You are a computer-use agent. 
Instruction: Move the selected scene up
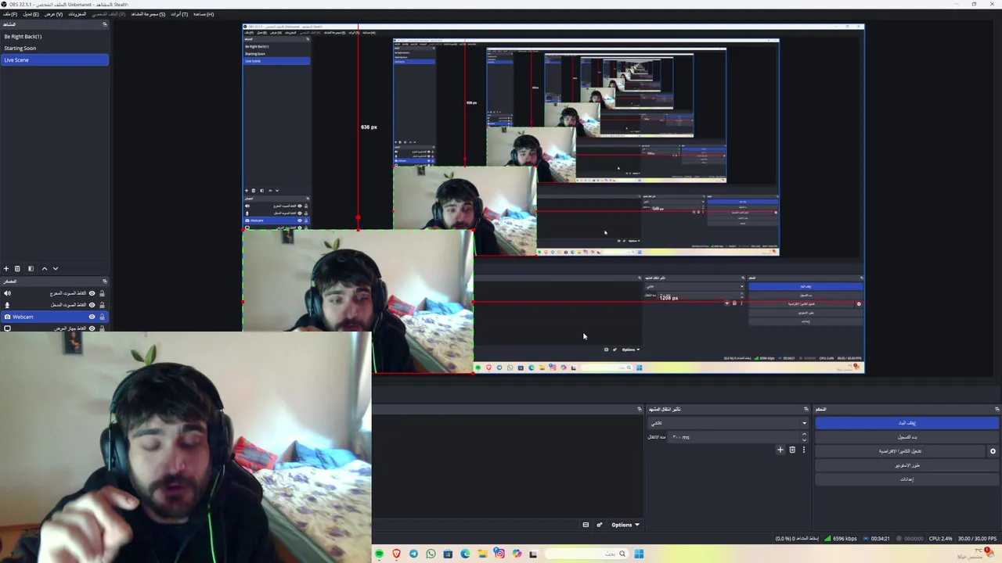(44, 268)
